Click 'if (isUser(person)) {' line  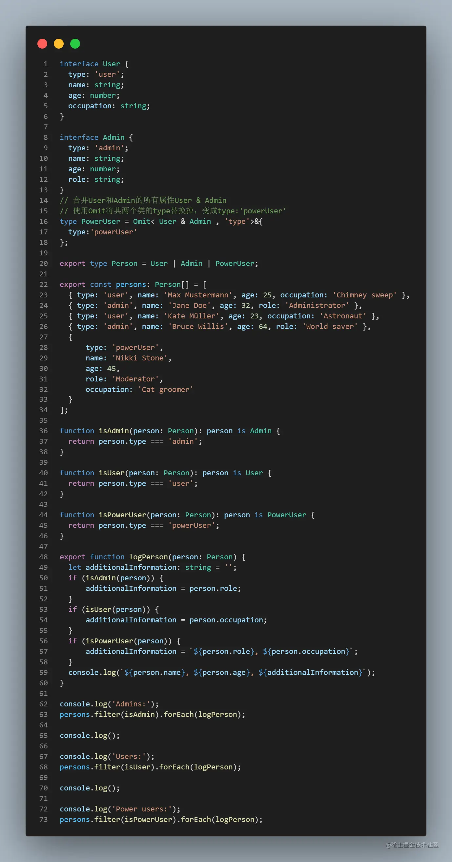[x=114, y=609]
